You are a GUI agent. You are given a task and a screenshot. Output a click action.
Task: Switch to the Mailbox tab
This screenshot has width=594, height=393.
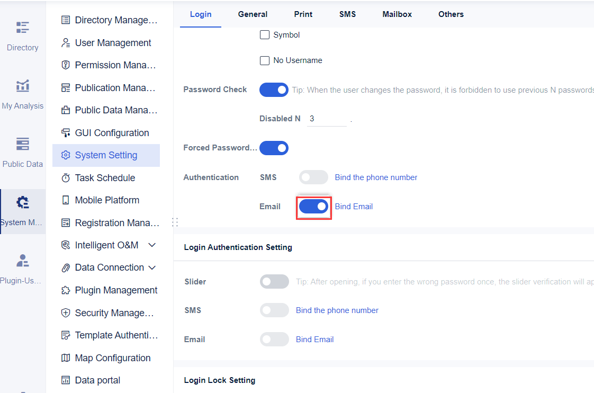click(x=397, y=14)
